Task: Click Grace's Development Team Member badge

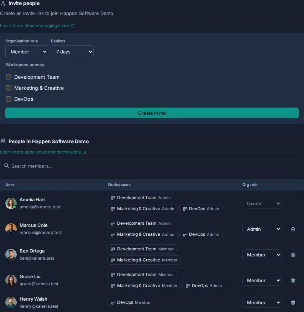Action: 142,275
